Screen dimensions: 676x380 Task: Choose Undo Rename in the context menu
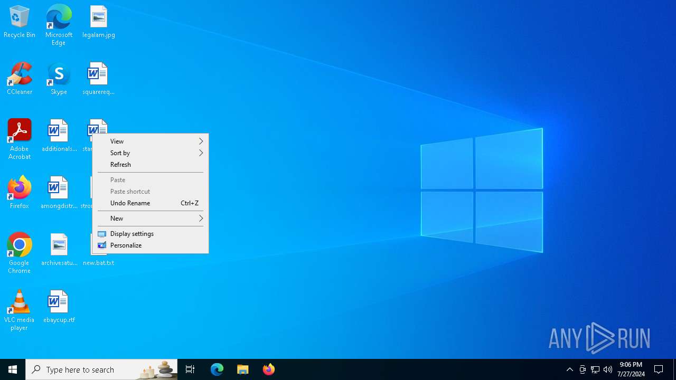[151, 203]
